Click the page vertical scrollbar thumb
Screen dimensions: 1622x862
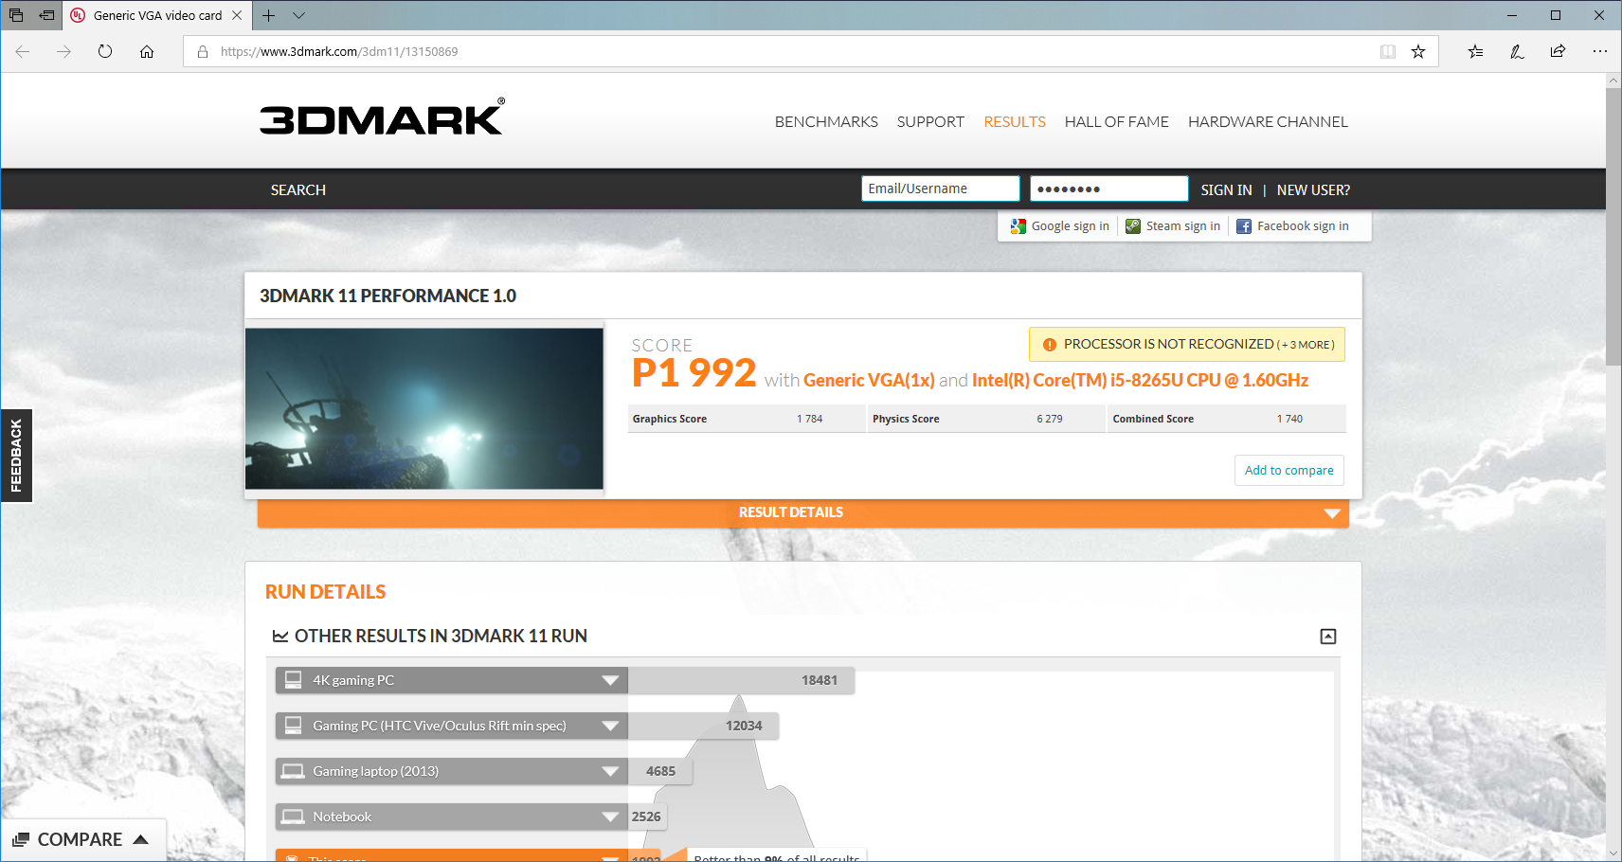tap(1613, 225)
